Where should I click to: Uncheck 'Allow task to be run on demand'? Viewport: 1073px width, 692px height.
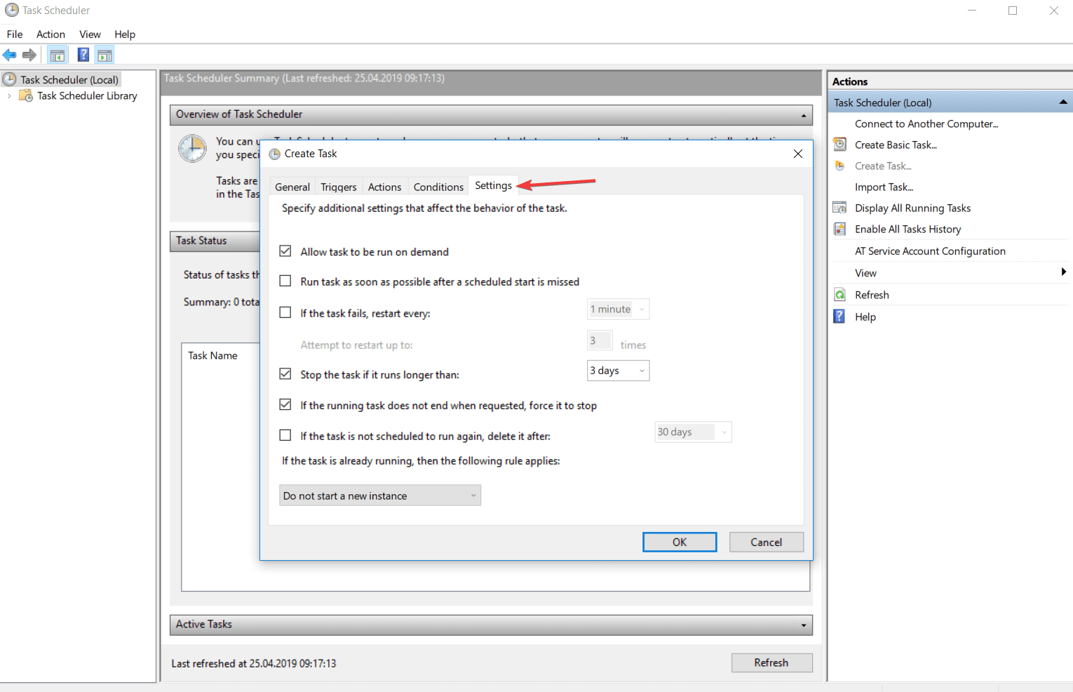[x=285, y=251]
